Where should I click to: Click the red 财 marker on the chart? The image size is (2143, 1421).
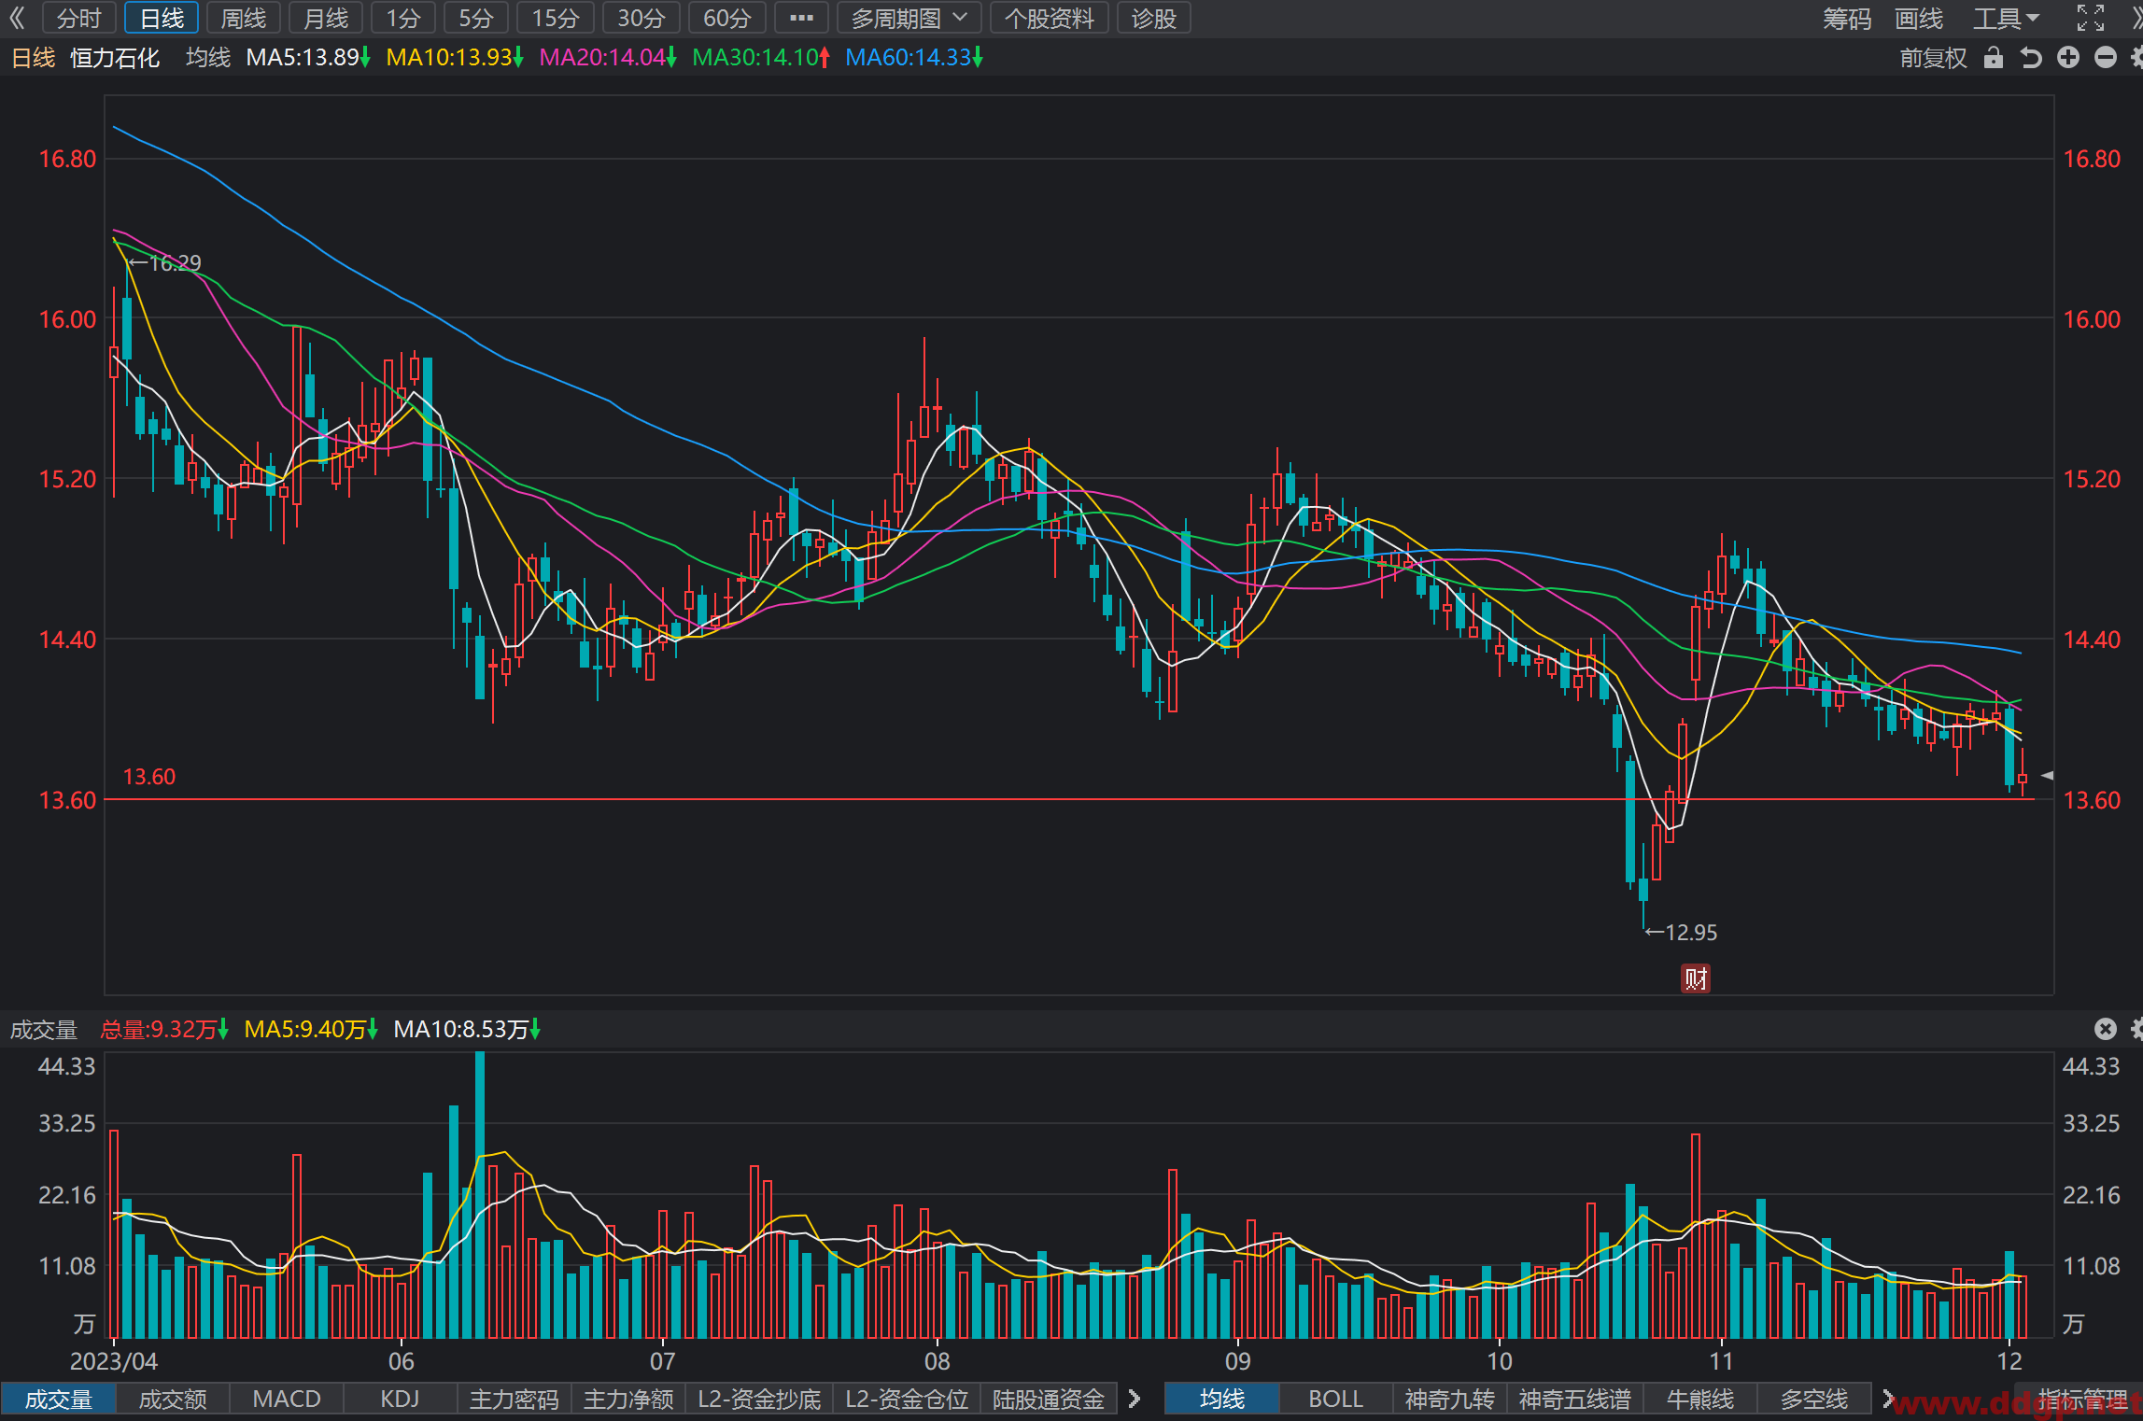(1696, 978)
